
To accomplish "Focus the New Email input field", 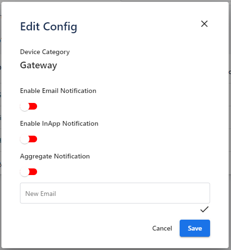I will click(x=115, y=193).
